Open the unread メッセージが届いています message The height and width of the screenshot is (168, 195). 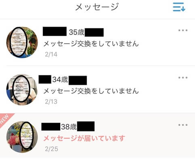click(x=84, y=138)
